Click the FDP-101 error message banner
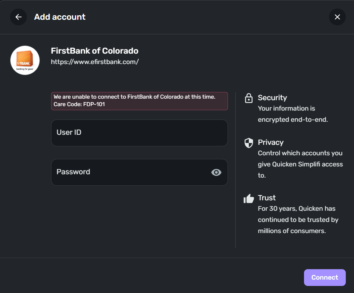Screen dimensions: 354x293 139,101
